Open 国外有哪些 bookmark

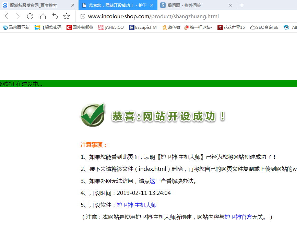[x=80, y=27]
